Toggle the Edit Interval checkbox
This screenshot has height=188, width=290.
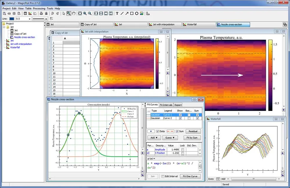pos(163,176)
